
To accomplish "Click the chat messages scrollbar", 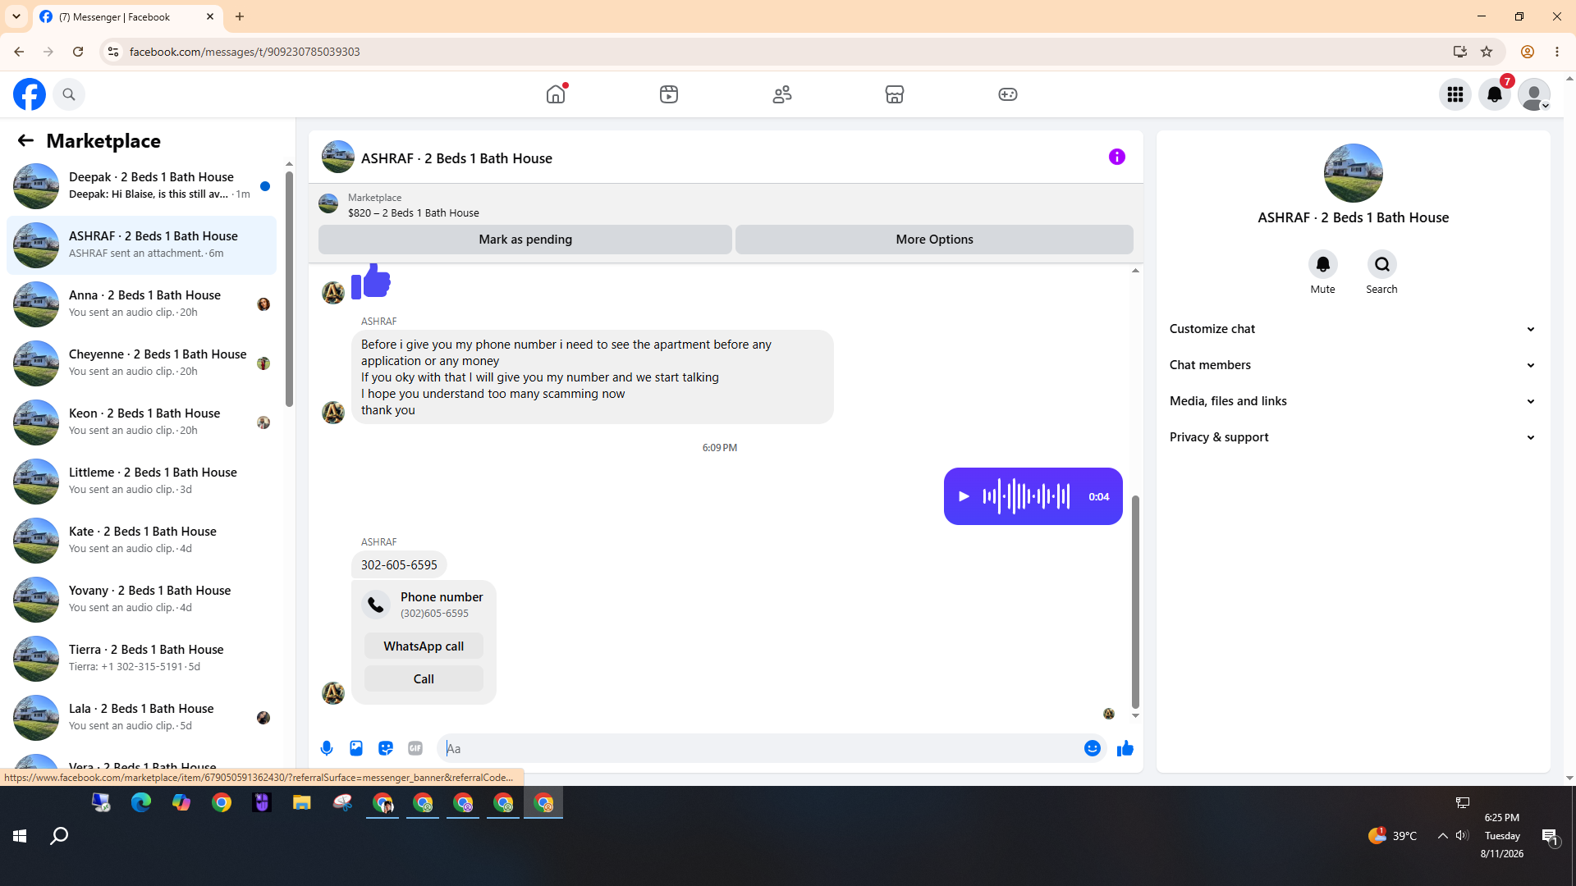I will (x=1136, y=601).
